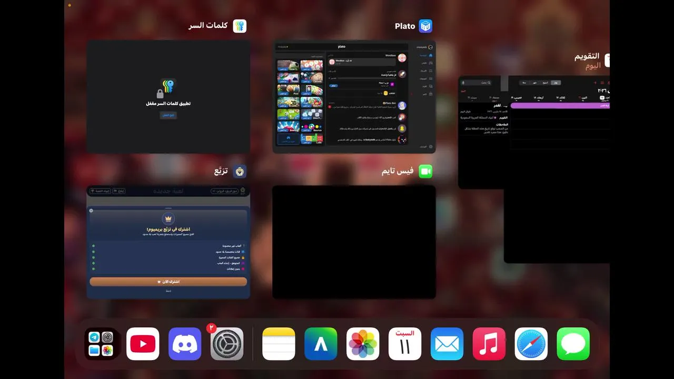Switch to the black FaceTime app card

coord(354,242)
